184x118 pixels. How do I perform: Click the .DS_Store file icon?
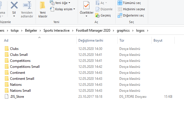pos(7,96)
